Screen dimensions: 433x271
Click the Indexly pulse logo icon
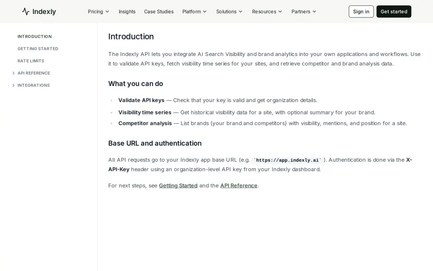coord(26,11)
